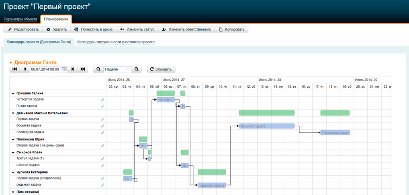Collapse [Без ресурса] group
Viewport: 409px width, 195px height.
click(13, 192)
